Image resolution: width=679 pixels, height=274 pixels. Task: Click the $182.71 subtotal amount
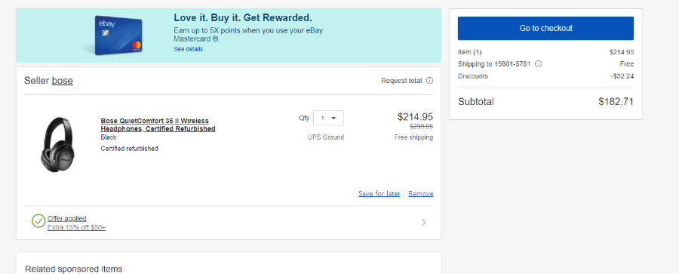(x=616, y=102)
